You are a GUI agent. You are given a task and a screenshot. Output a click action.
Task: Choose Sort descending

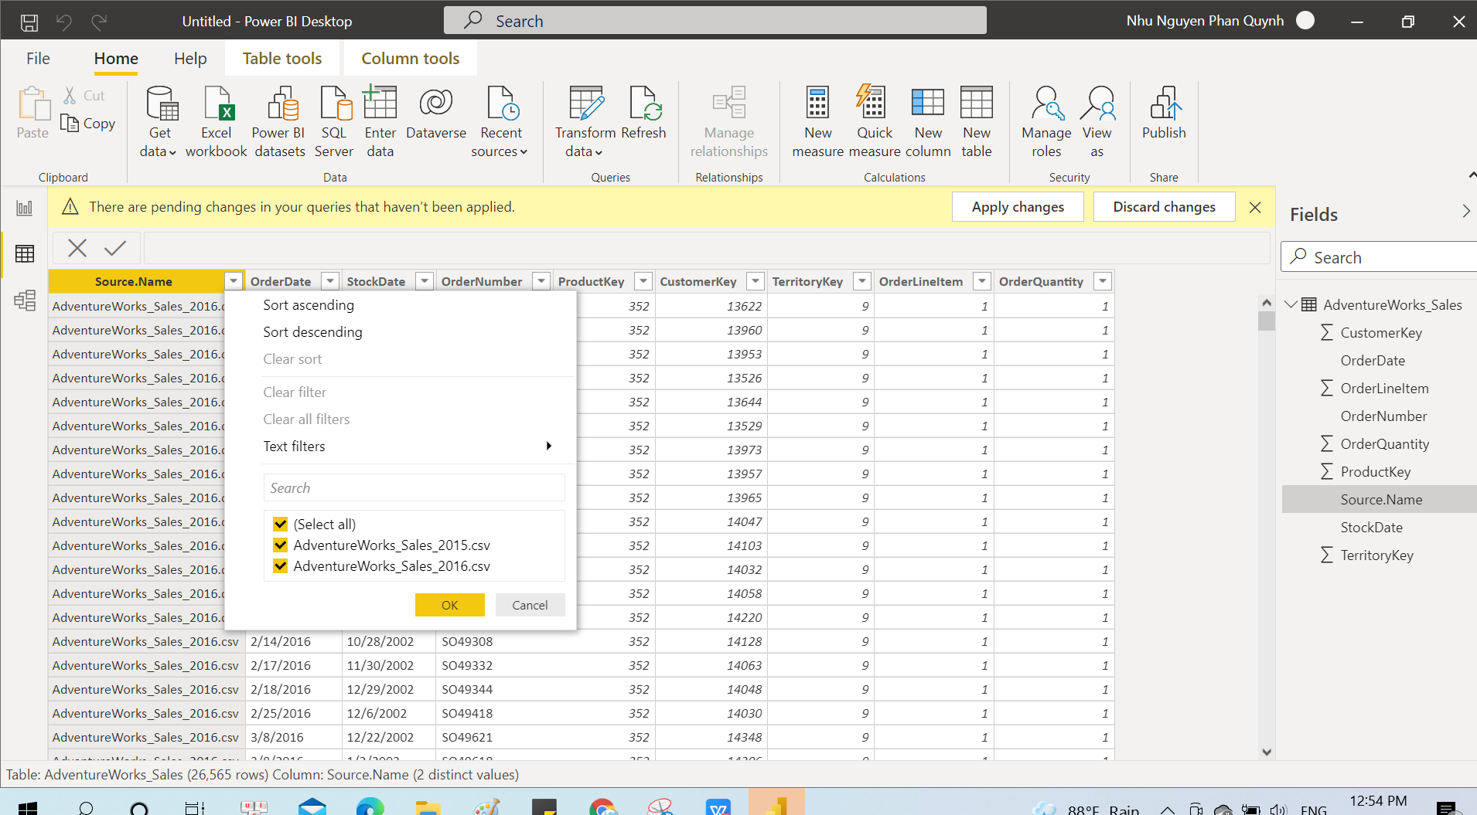312,332
